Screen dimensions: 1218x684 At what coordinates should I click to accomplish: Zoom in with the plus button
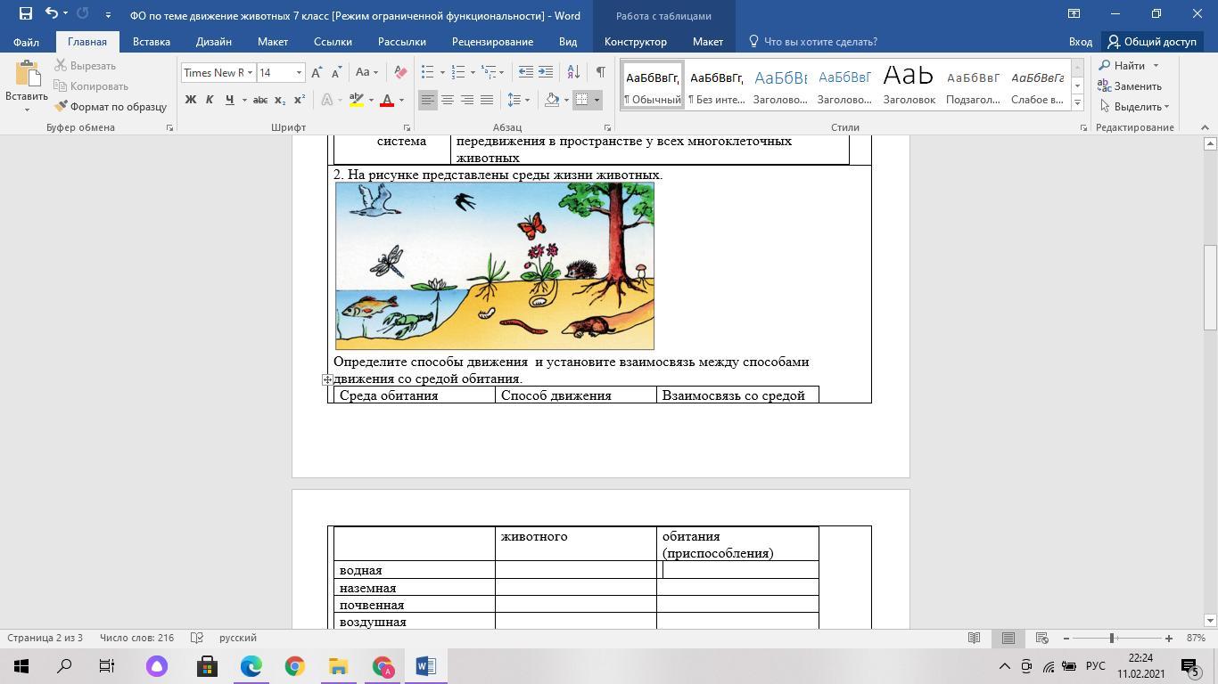click(1168, 638)
